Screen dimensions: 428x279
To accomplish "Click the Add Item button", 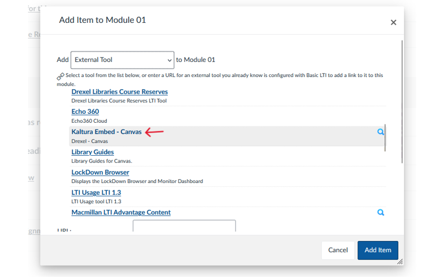I will pos(378,250).
